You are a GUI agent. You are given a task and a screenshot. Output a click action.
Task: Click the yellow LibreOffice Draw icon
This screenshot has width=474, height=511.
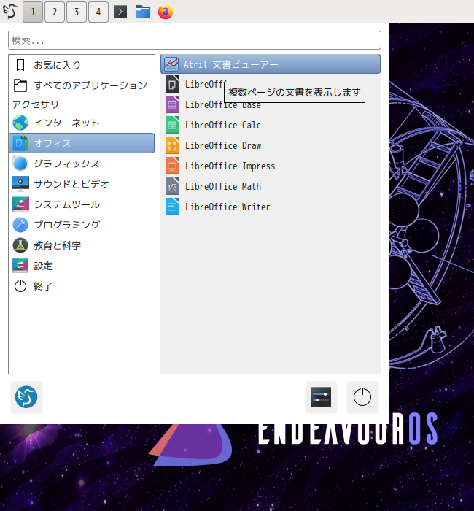pyautogui.click(x=172, y=145)
